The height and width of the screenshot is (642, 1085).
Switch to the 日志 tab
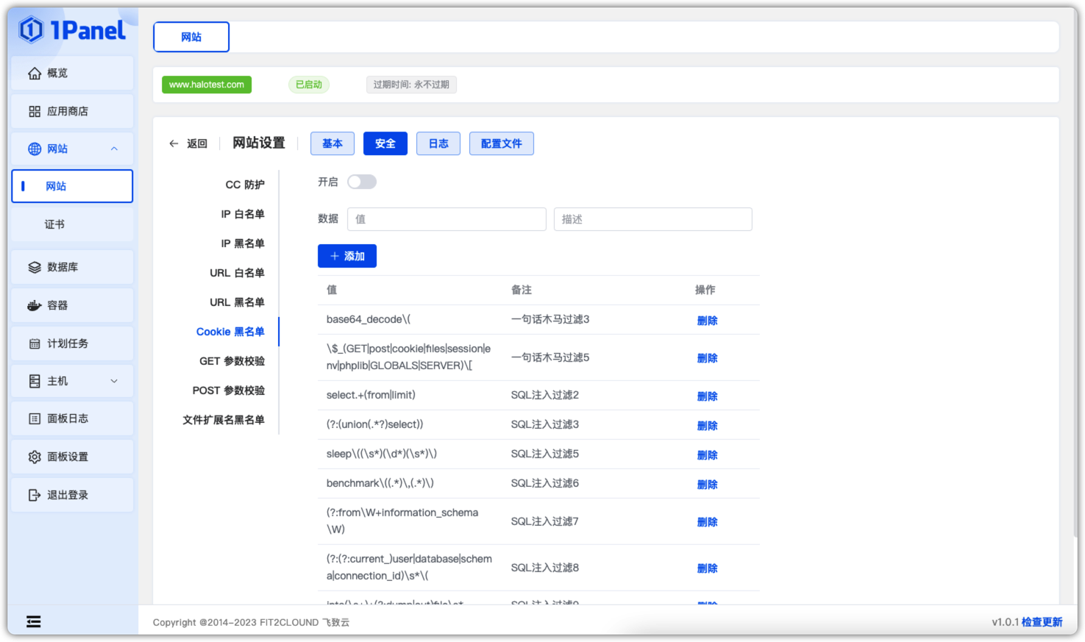[x=438, y=143]
